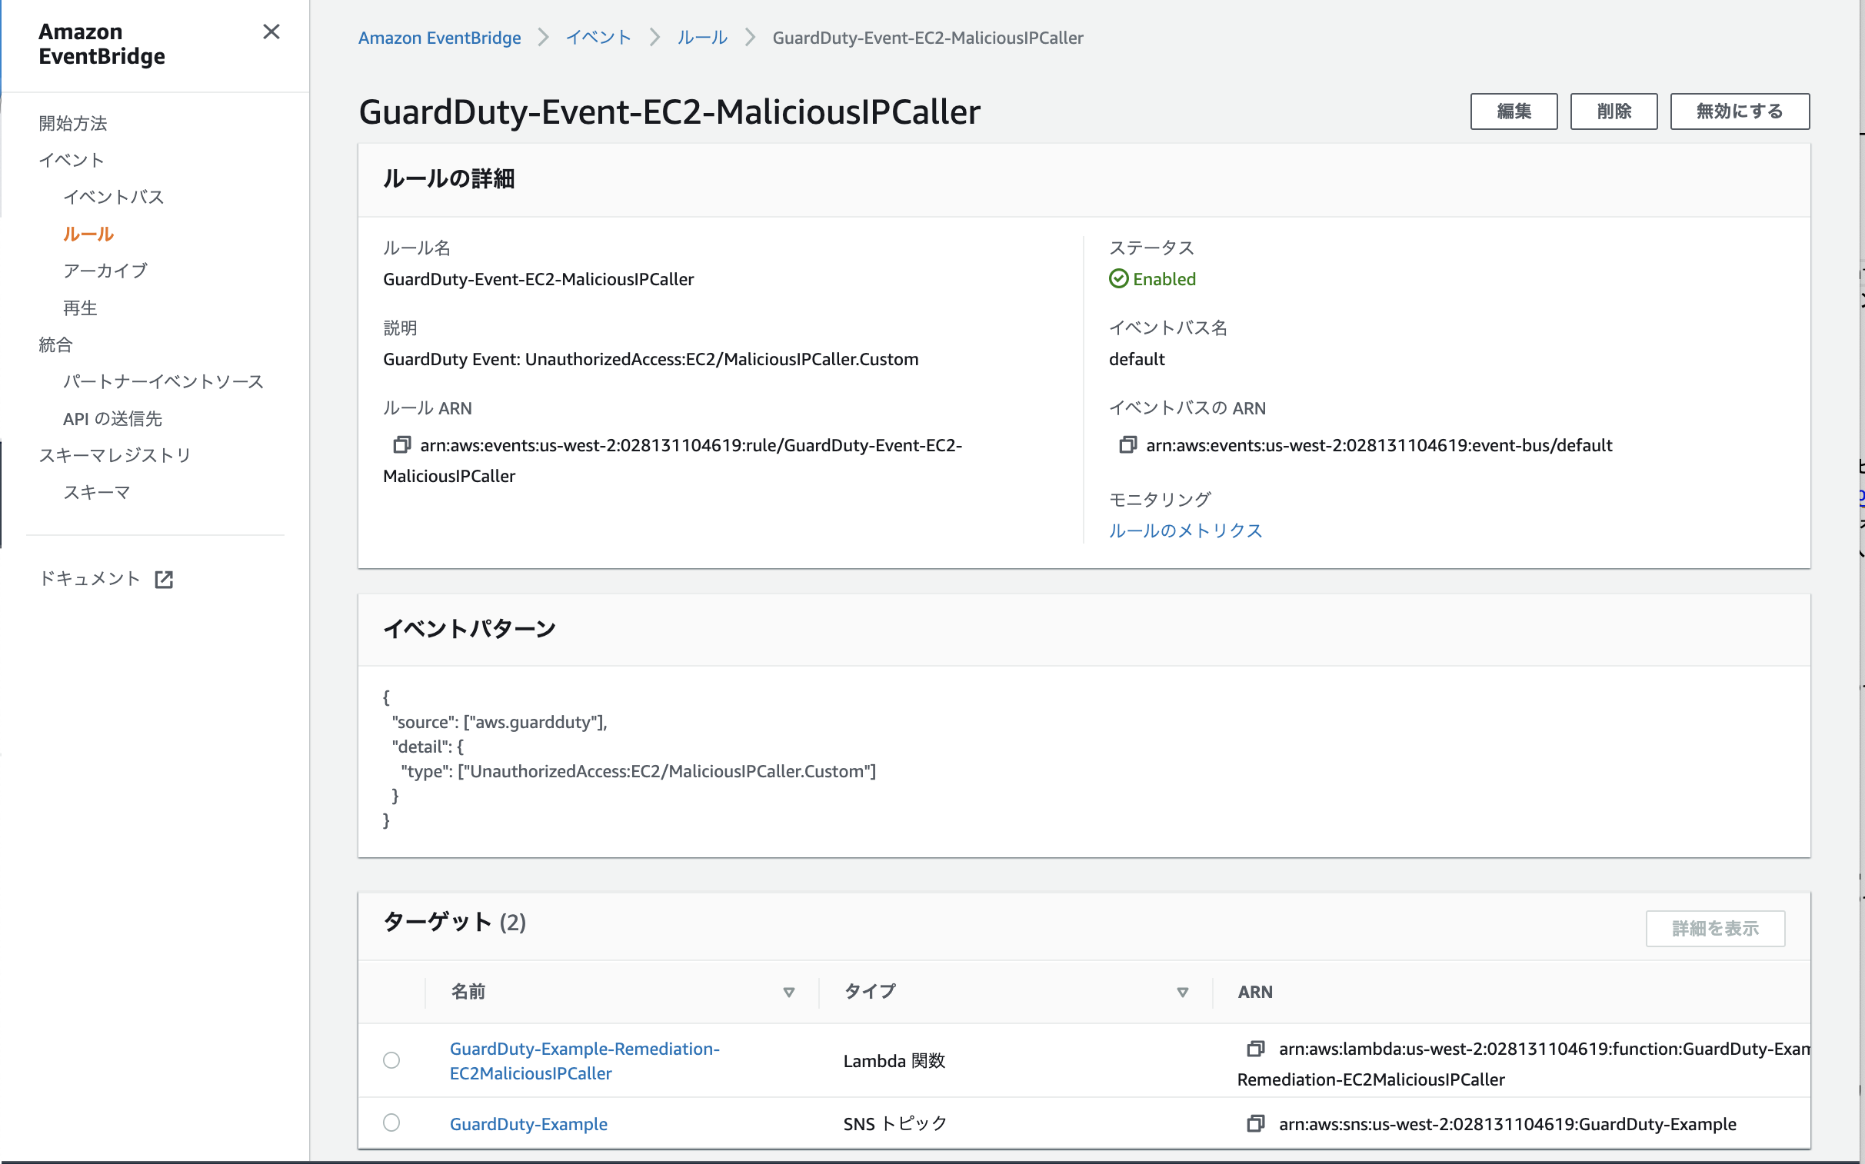Close the Amazon EventBridge sidebar panel
The height and width of the screenshot is (1164, 1865).
click(x=271, y=32)
